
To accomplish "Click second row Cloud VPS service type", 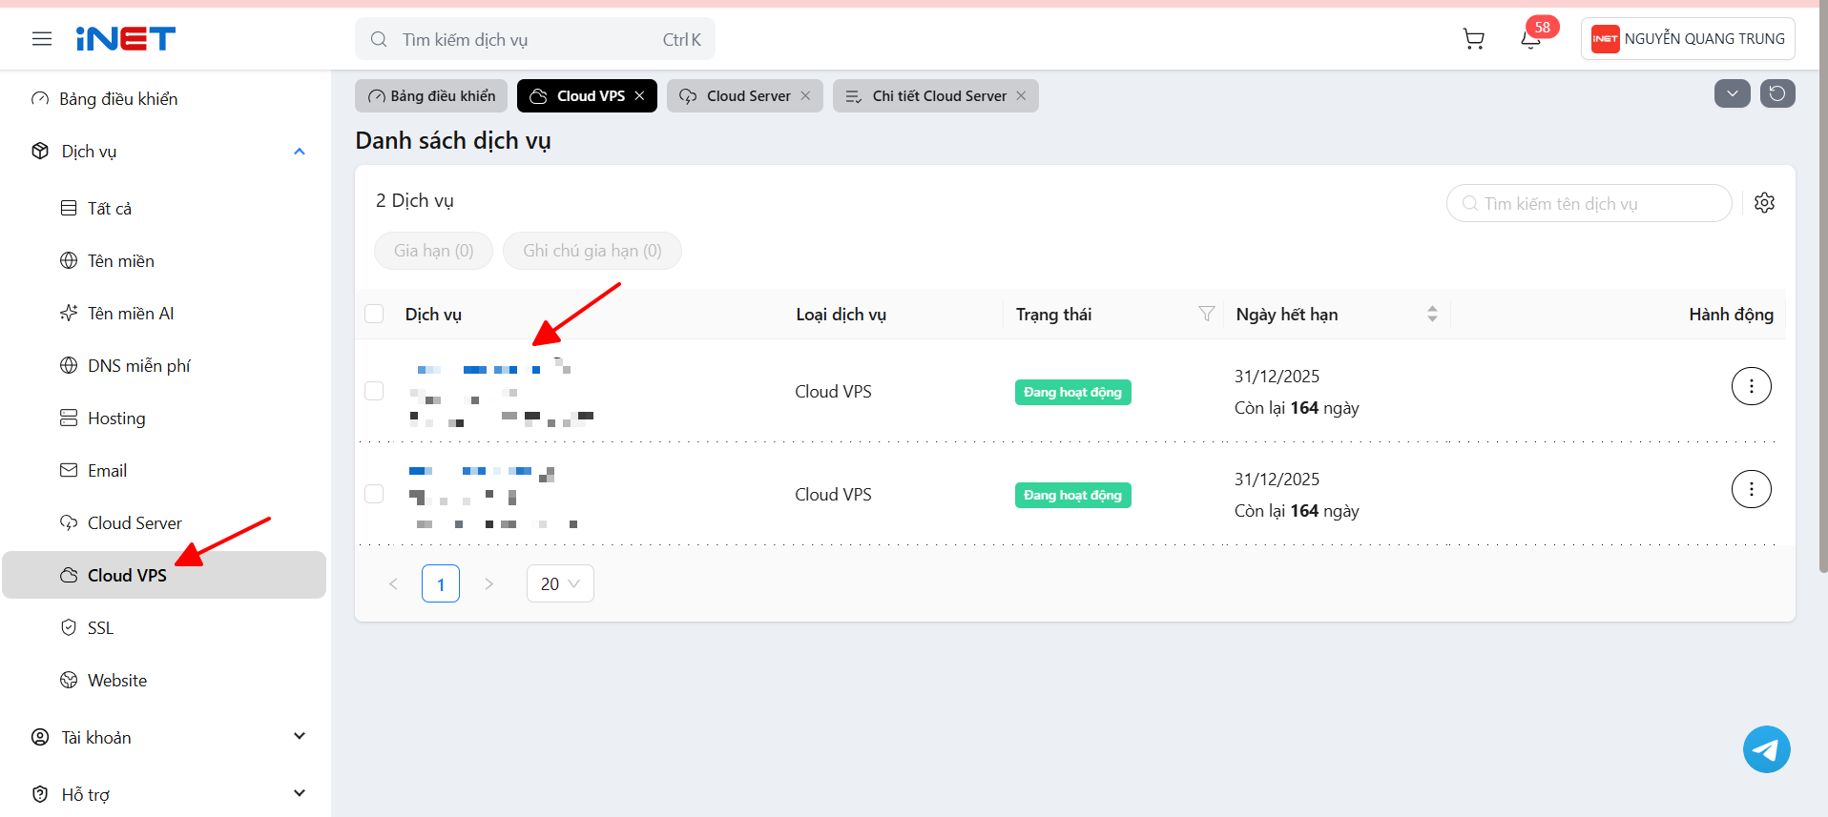I will (834, 495).
